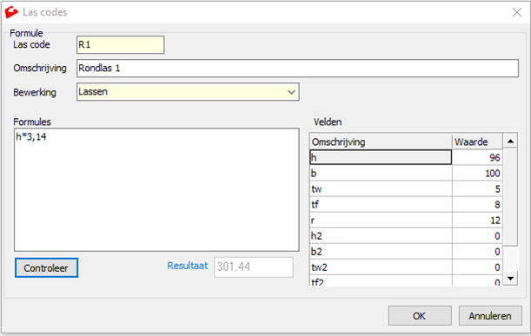Edit the Las code field R1
Screen dimensions: 531x336
point(120,44)
